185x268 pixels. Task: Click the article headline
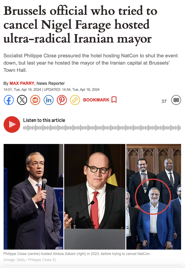pyautogui.click(x=80, y=24)
